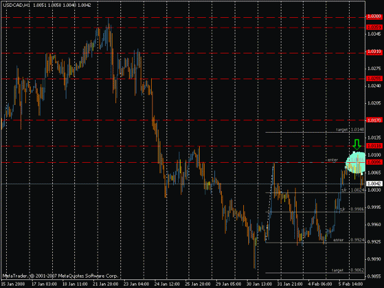Select the red 1.0170 price level label
This screenshot has height=288, width=384.
[x=374, y=120]
